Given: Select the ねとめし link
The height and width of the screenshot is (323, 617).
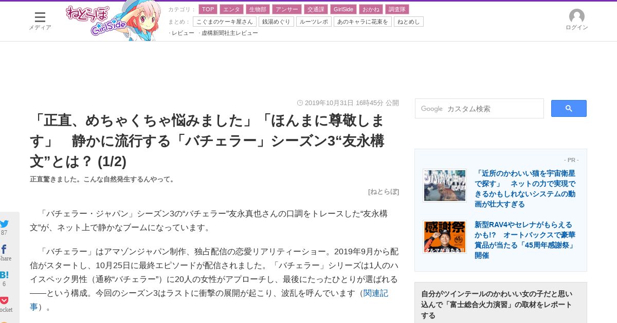Looking at the screenshot, I should [409, 22].
